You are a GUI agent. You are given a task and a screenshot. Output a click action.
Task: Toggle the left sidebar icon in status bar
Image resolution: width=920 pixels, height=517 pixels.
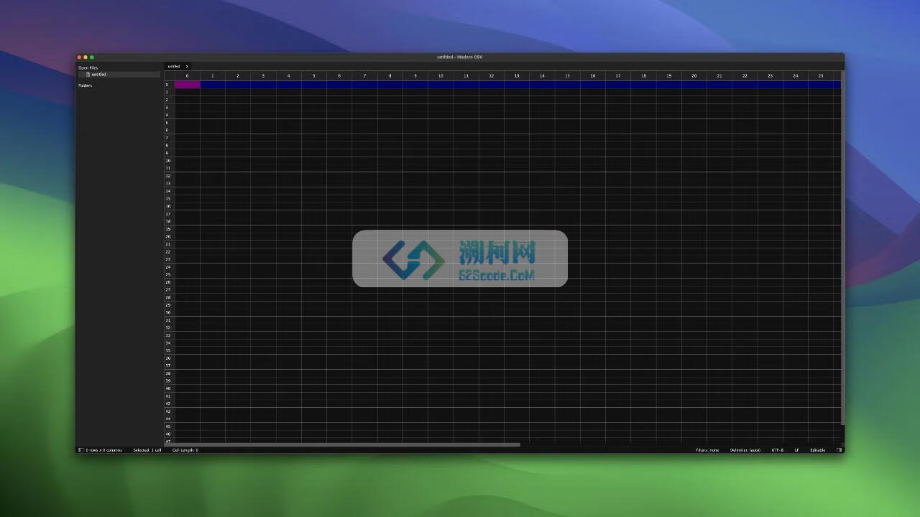click(80, 450)
